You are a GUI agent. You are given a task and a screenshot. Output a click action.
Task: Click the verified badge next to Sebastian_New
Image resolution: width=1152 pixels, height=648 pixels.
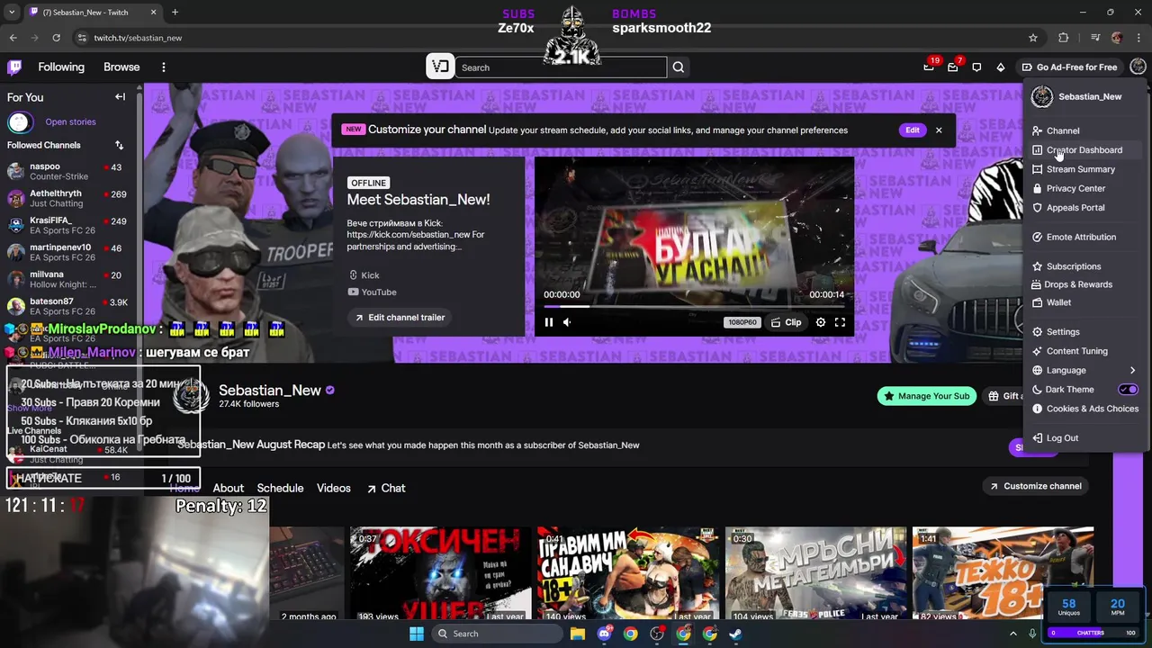point(330,391)
